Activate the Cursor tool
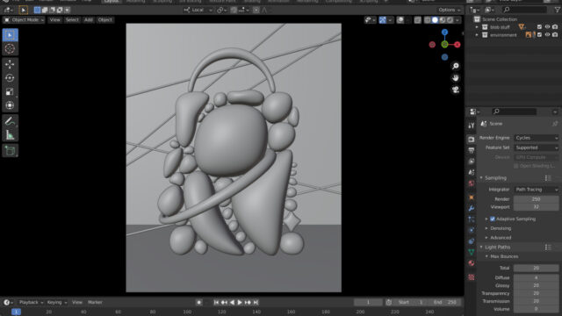Viewport: 562px width, 316px height. coord(10,49)
